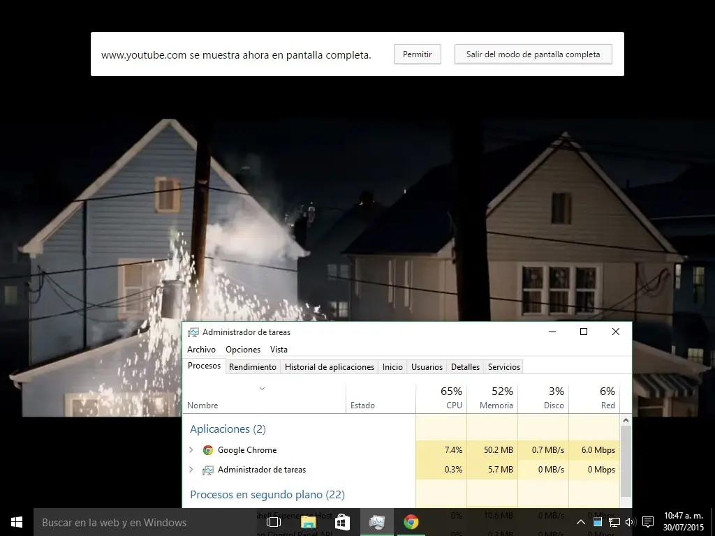
Task: Open Task View from the taskbar
Action: [274, 522]
